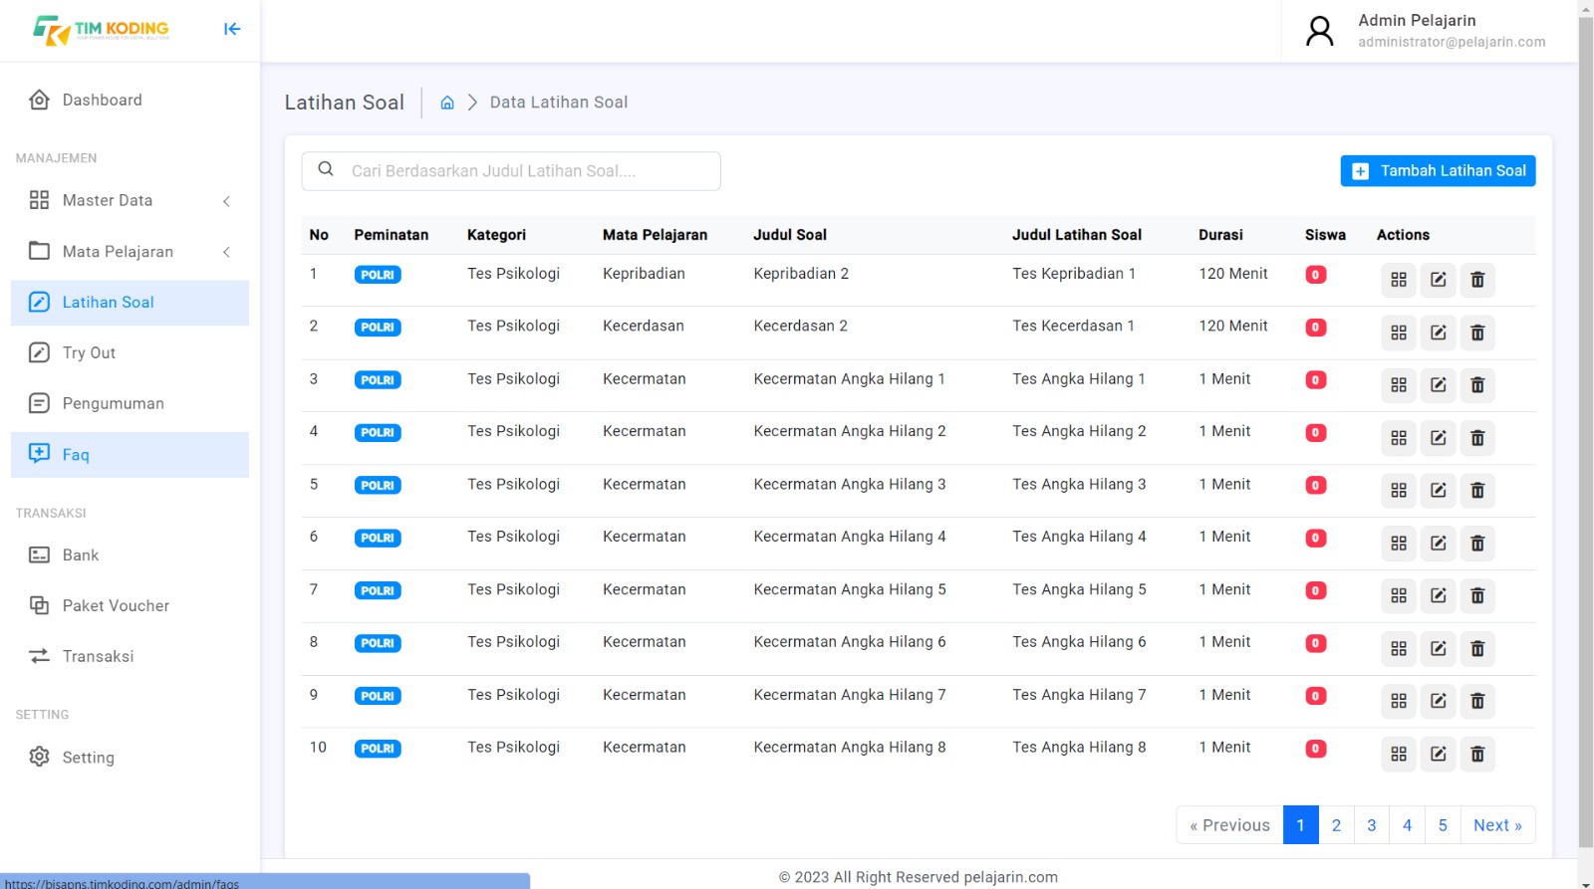This screenshot has height=889, width=1594.
Task: Open detail grid for Tes Angka Hilang 3
Action: [x=1399, y=491]
